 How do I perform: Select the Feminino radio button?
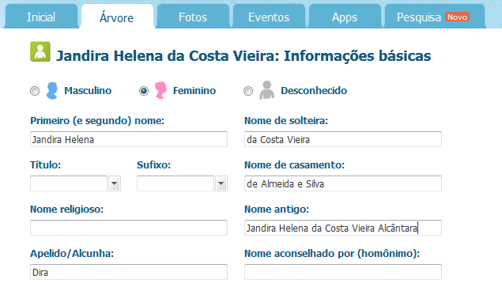coord(144,91)
